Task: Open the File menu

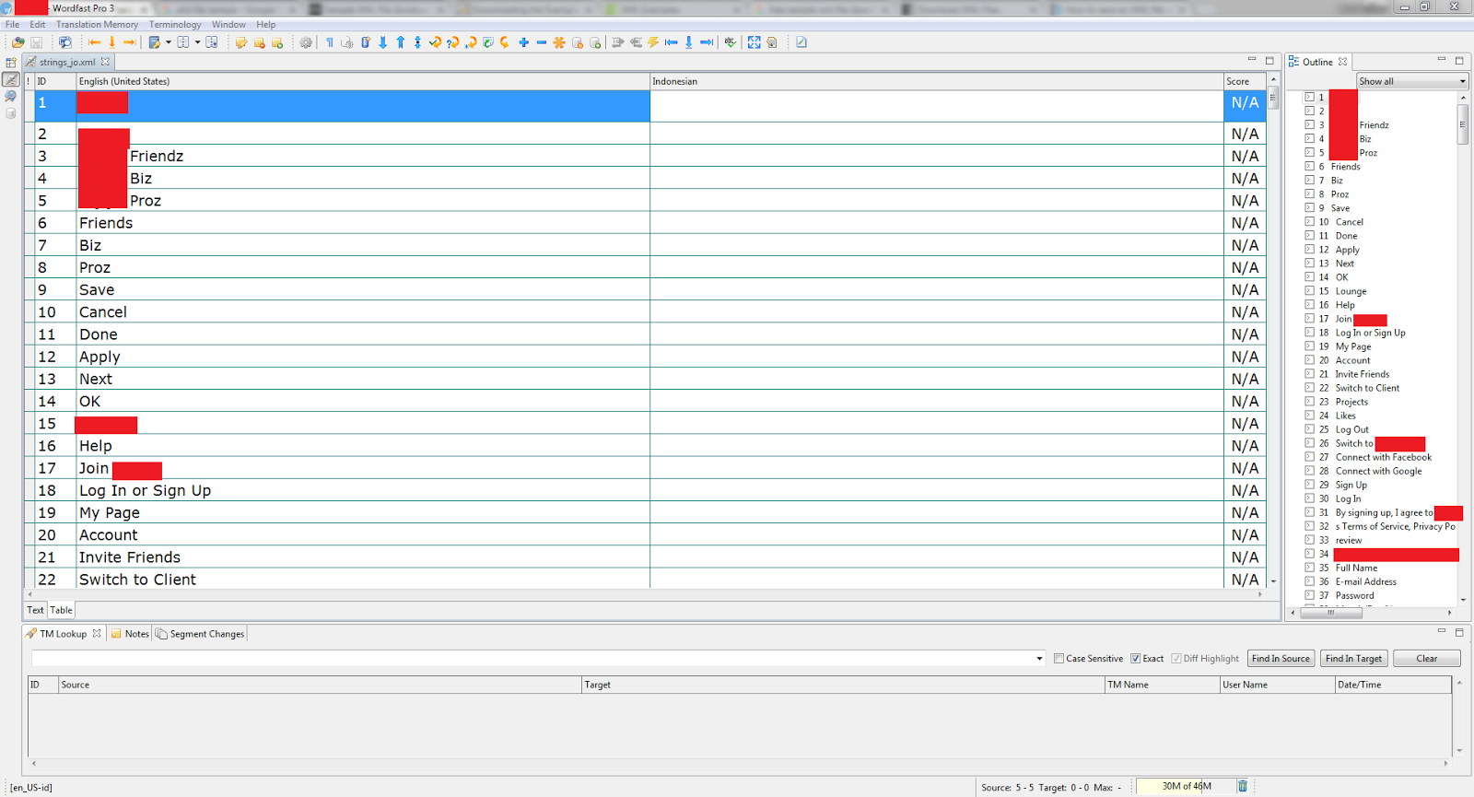Action: pos(12,25)
